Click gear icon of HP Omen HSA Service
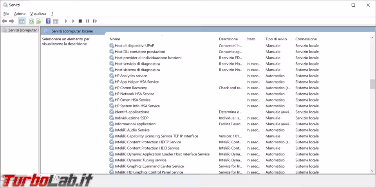Screen dimensions: 376x188 click(x=112, y=100)
